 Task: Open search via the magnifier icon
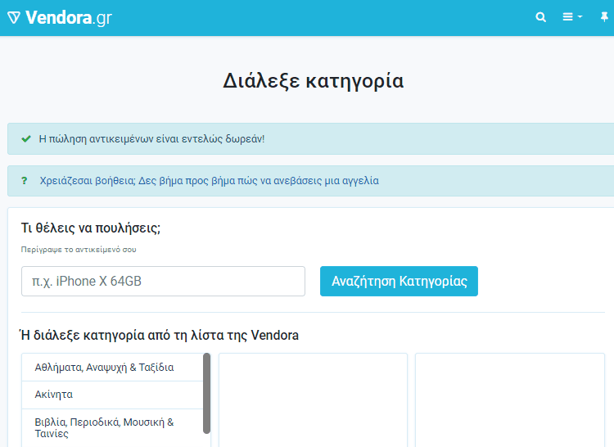tap(541, 17)
